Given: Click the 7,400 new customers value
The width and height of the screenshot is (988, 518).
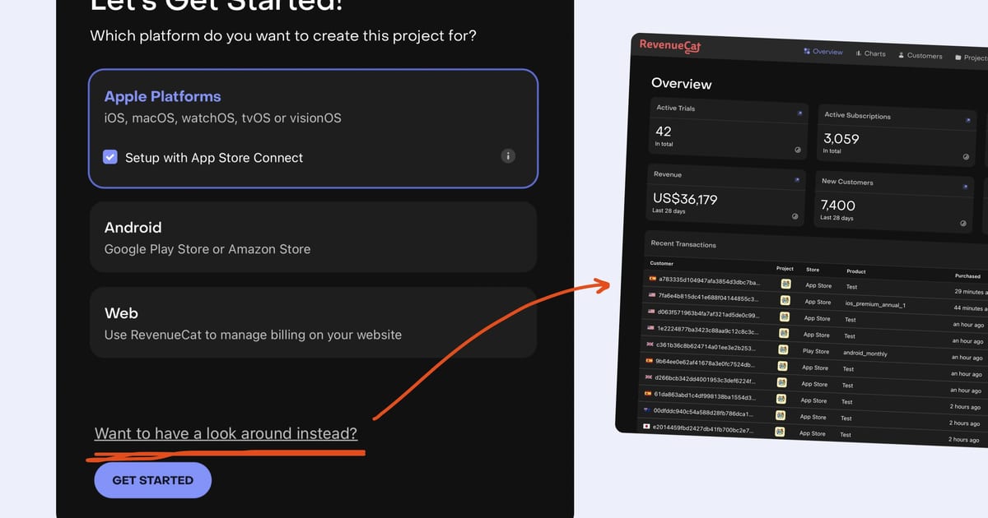Looking at the screenshot, I should (x=837, y=206).
